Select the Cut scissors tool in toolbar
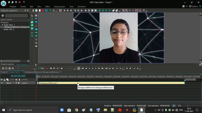 (33, 10)
